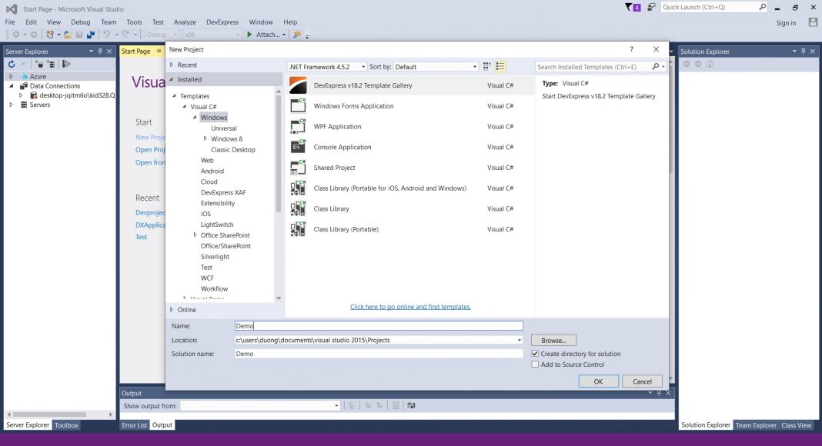Follow the link to find templates online

(x=410, y=306)
